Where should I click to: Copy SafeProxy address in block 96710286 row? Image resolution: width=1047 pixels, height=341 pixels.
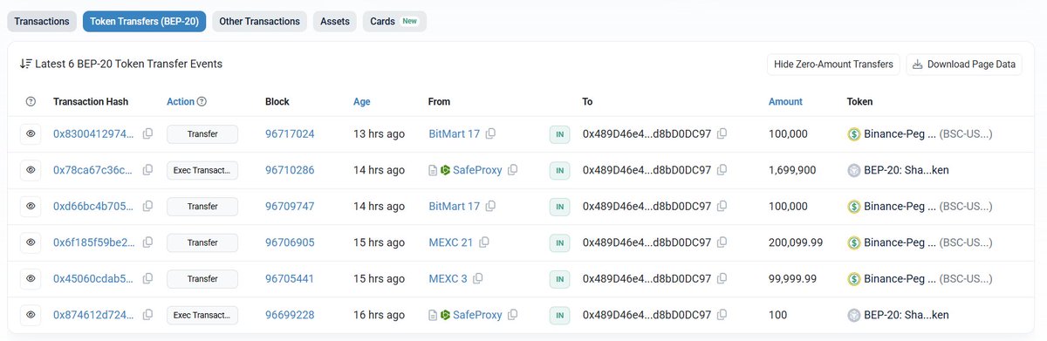coord(513,170)
